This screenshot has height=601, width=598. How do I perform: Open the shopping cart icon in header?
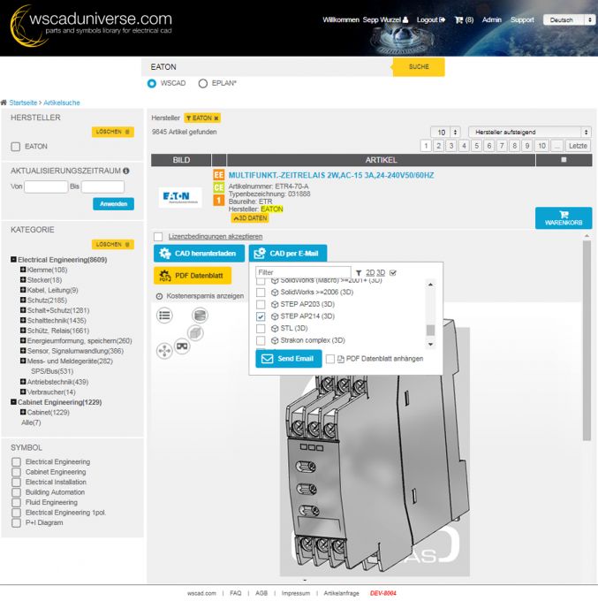(x=458, y=20)
